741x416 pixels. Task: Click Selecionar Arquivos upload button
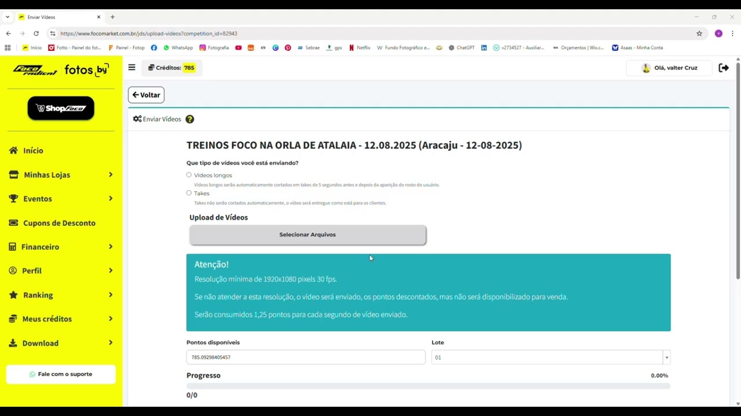(x=307, y=235)
